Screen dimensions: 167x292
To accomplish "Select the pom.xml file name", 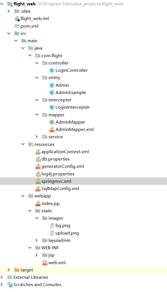I will [29, 26].
